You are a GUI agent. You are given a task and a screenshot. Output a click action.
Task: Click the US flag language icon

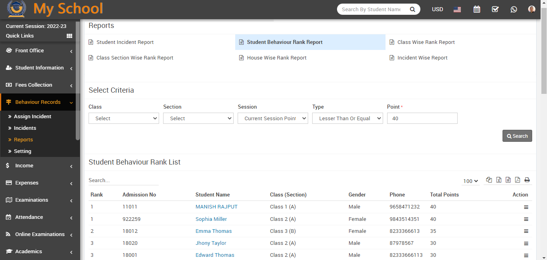click(457, 10)
